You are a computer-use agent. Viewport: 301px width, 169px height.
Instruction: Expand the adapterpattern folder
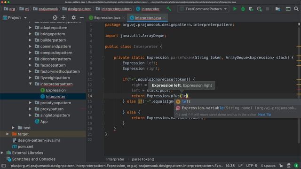[30, 28]
